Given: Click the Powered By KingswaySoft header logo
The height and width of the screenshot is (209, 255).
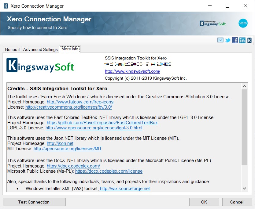Looking at the screenshot, I should coord(212,23).
